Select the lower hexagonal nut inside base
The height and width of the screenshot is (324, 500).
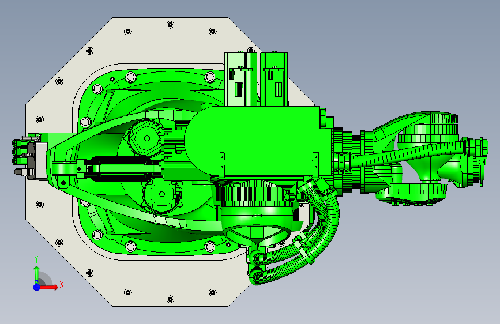tap(161, 194)
